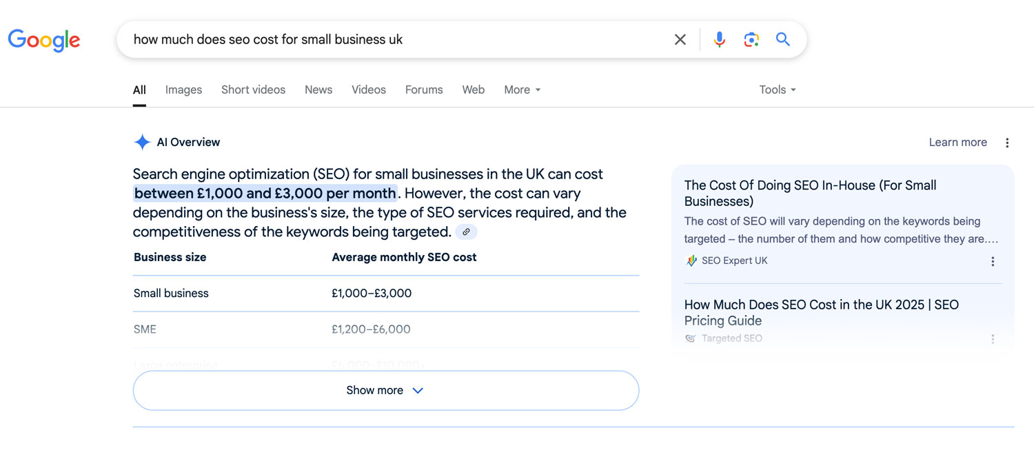Click the Targeted SEO favicon
Viewport: 1034px width, 452px height.
coord(691,338)
